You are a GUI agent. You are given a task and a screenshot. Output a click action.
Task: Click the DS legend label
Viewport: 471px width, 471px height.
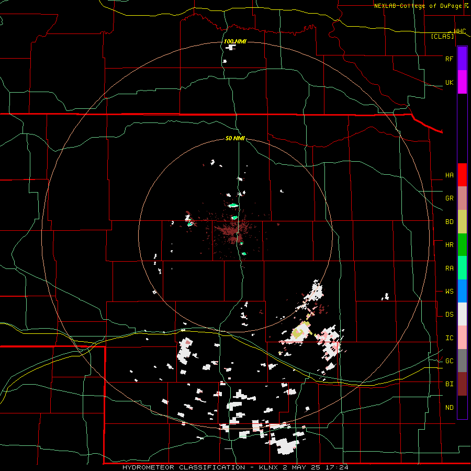(x=449, y=315)
